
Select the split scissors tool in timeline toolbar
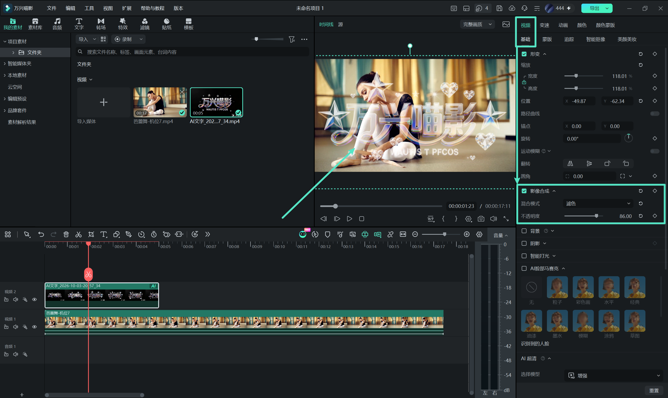78,234
